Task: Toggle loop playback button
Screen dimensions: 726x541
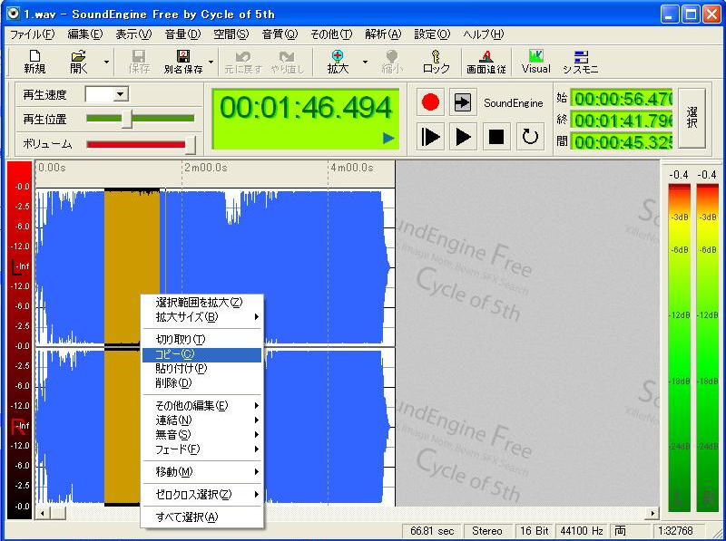Action: 529,137
